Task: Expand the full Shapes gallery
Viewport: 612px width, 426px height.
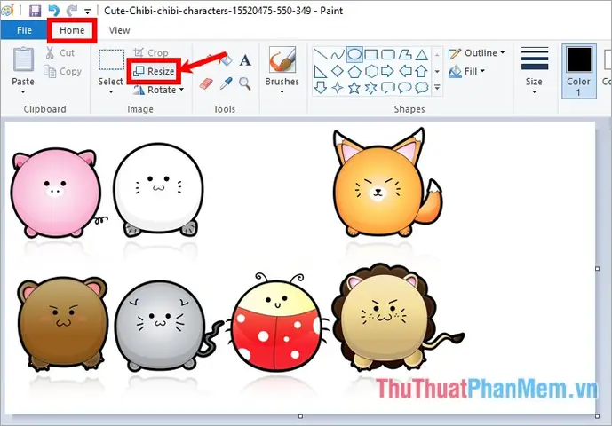Action: (438, 88)
